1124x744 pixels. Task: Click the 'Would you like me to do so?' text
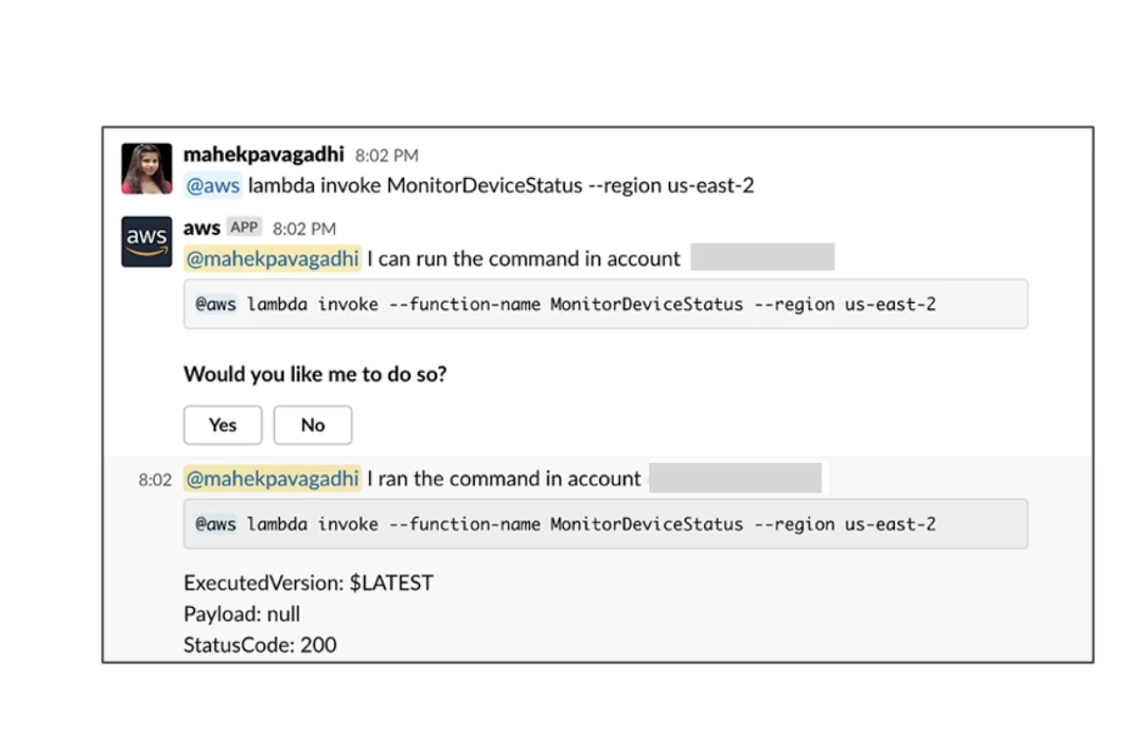point(314,374)
